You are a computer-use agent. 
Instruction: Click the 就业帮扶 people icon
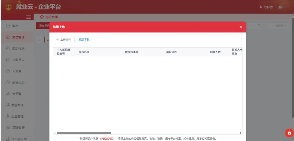click(x=8, y=105)
